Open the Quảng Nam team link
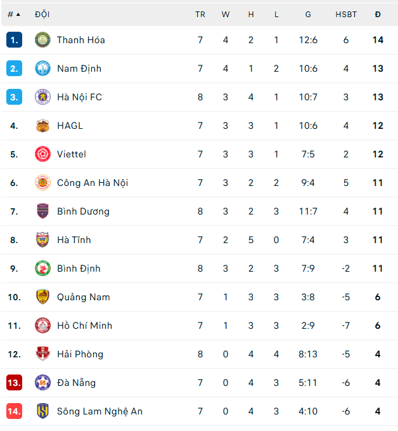 83,297
